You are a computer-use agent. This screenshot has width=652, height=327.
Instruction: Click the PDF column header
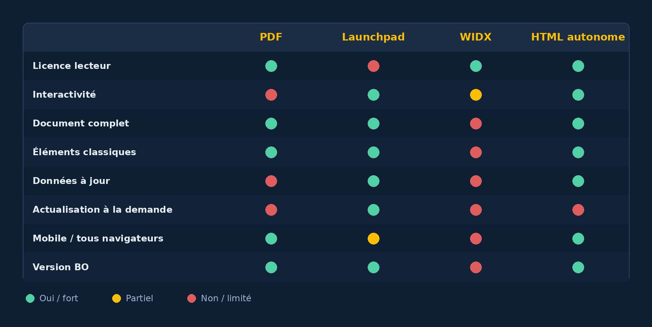[271, 37]
